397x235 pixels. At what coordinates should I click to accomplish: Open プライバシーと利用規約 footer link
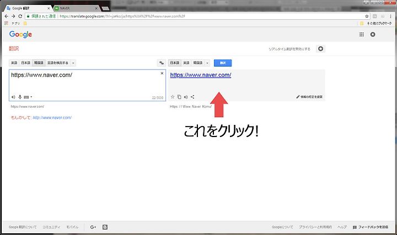point(315,227)
